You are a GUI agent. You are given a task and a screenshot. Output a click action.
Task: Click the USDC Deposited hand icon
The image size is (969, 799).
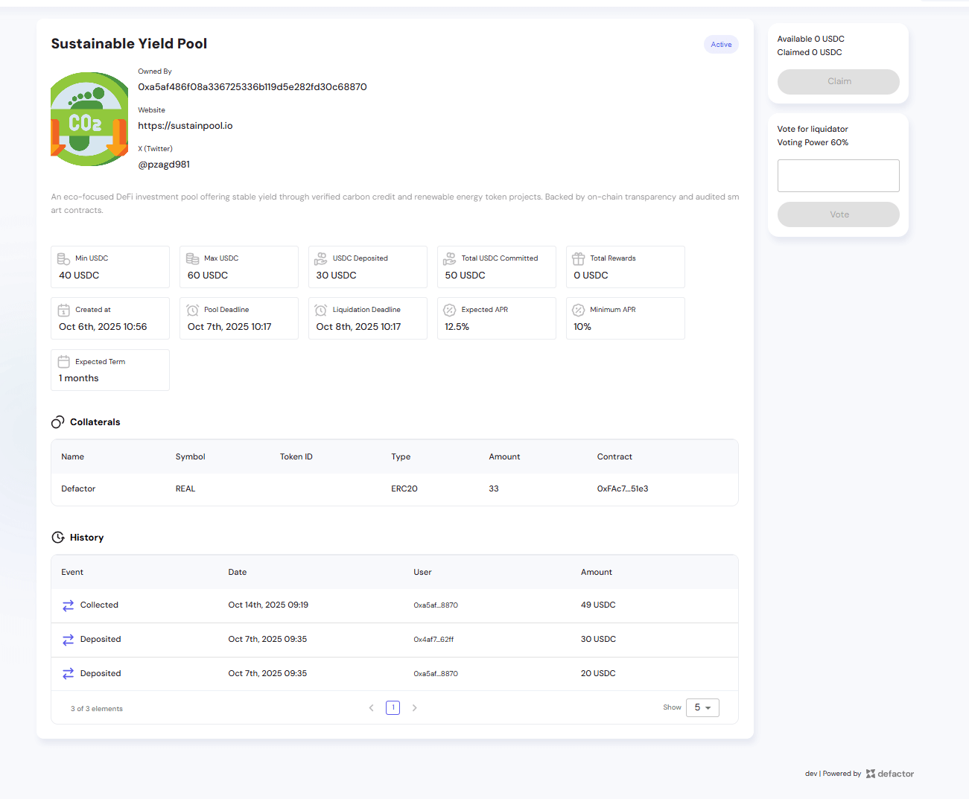[x=321, y=259]
